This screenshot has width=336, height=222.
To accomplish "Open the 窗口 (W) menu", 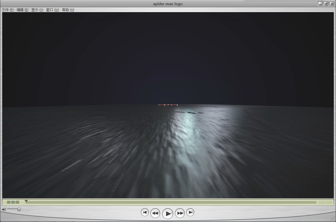I will 52,10.
